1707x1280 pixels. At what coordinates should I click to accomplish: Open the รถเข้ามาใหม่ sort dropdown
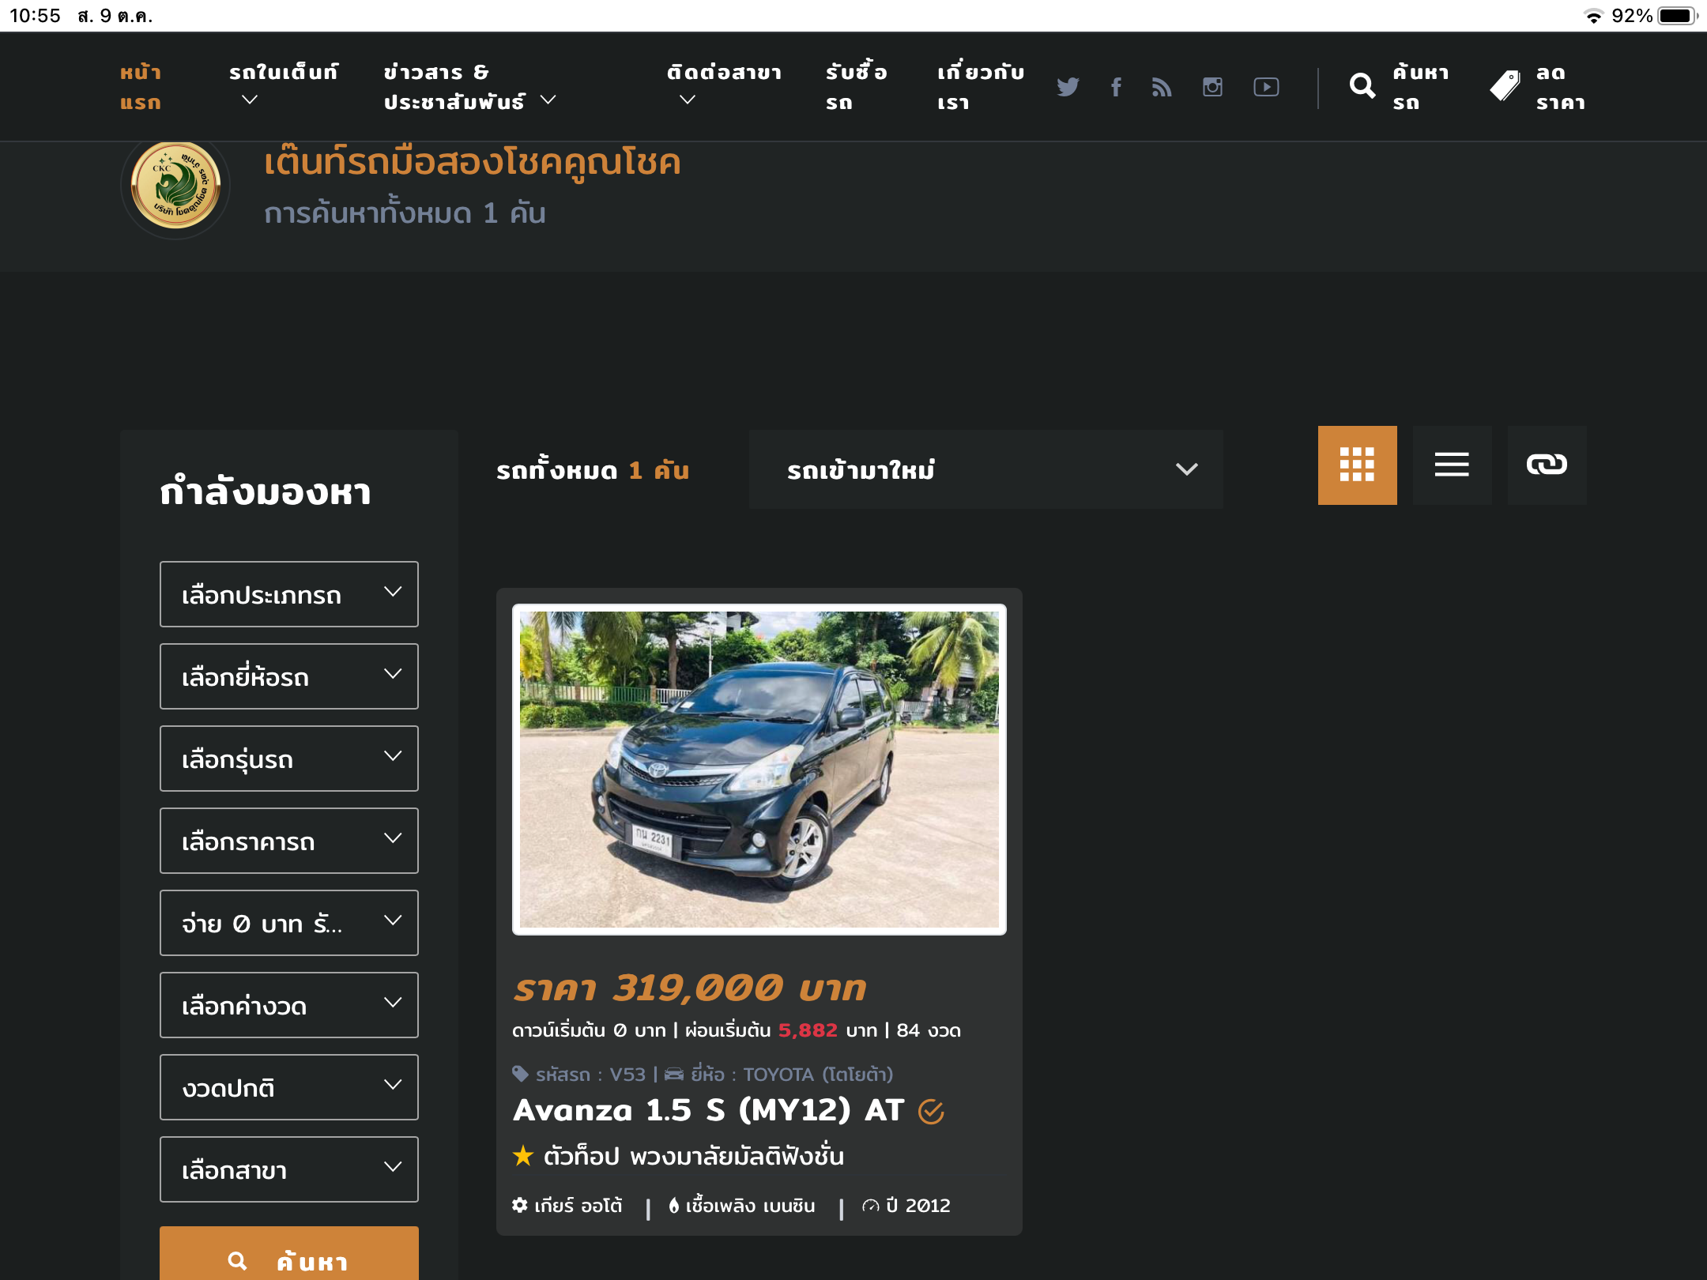tap(985, 469)
